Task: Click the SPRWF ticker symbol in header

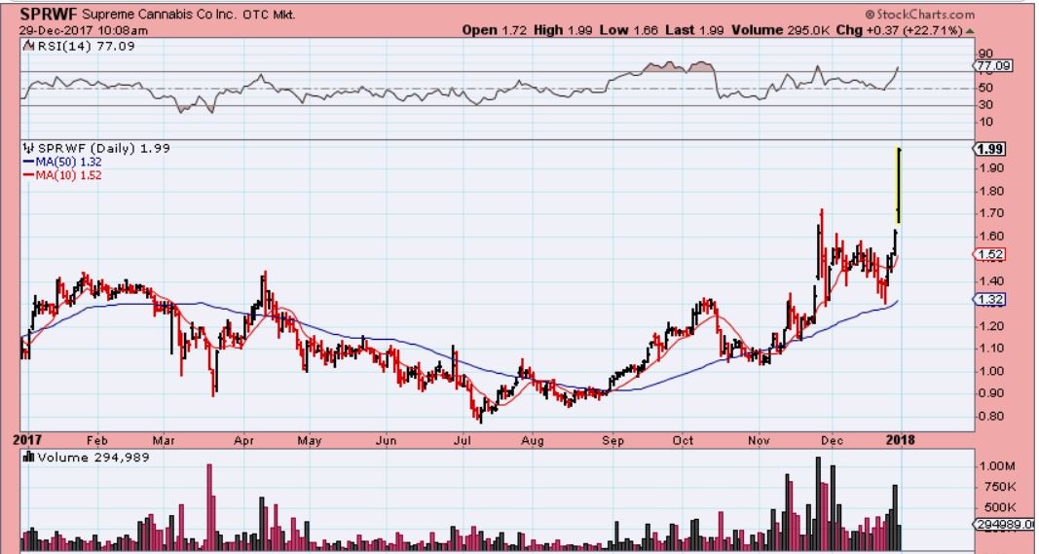Action: coord(42,15)
